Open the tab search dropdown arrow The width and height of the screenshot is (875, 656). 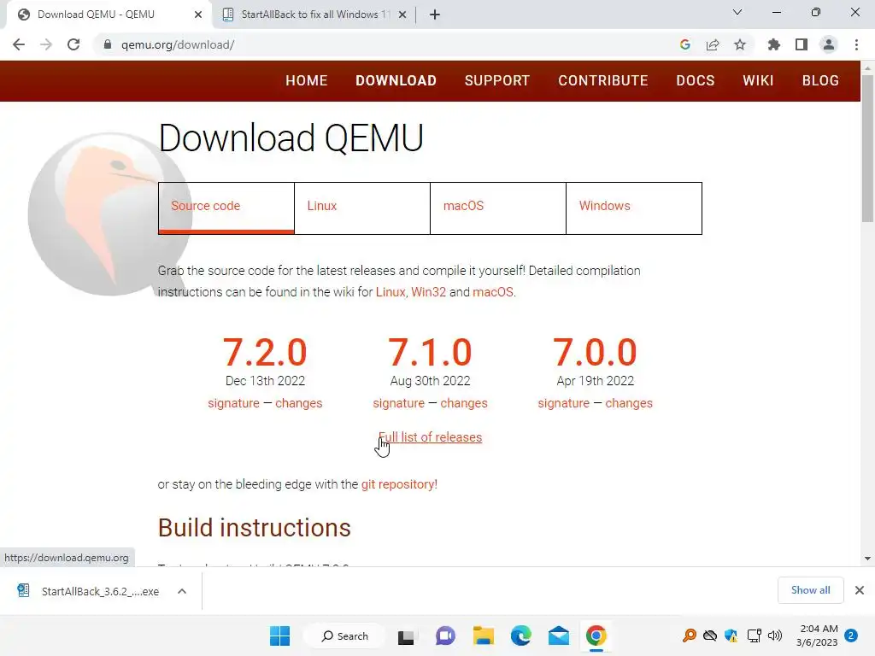coord(737,12)
